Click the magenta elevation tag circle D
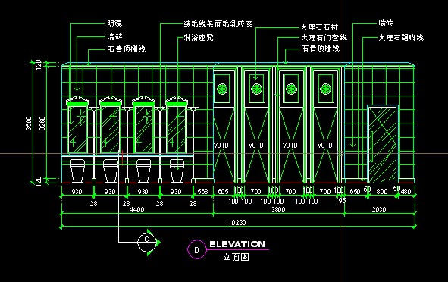The image size is (448, 282). click(x=196, y=249)
